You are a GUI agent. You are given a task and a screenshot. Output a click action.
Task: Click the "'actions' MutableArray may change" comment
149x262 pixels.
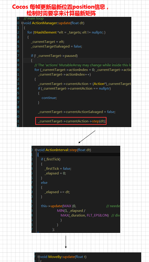[83, 65]
